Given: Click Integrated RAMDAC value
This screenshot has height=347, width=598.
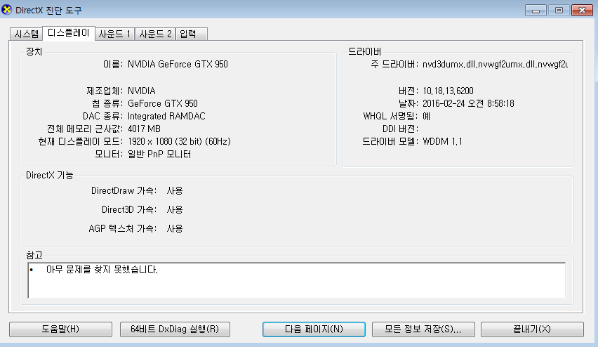Looking at the screenshot, I should [x=166, y=116].
